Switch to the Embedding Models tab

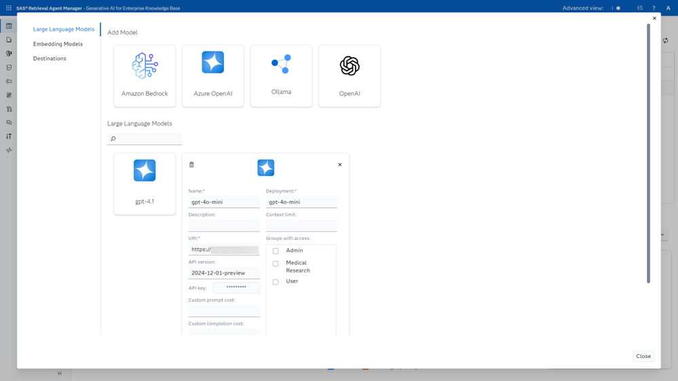pyautogui.click(x=58, y=43)
